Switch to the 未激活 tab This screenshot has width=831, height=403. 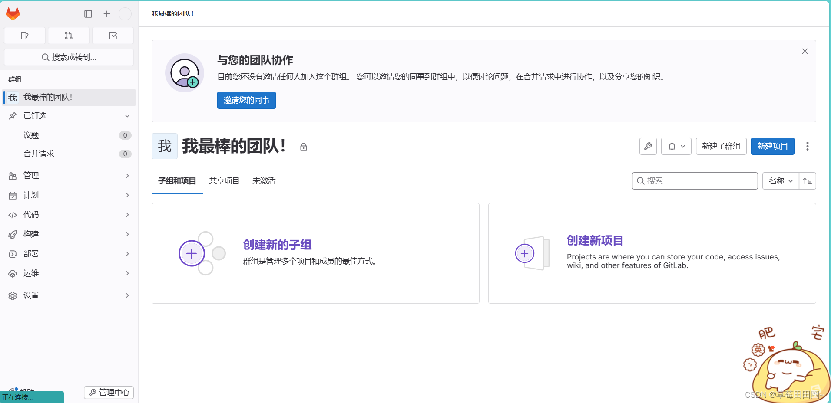pyautogui.click(x=264, y=181)
